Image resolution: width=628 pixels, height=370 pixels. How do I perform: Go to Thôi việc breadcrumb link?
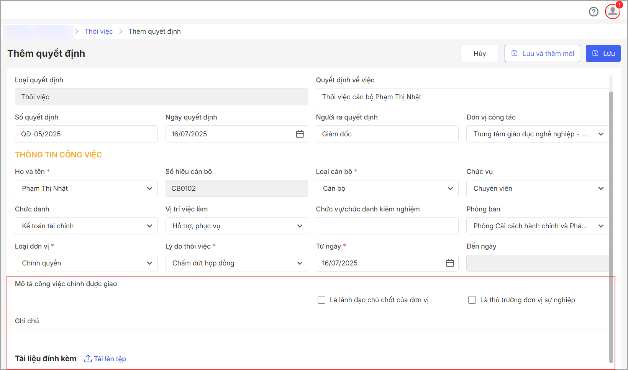tap(98, 31)
